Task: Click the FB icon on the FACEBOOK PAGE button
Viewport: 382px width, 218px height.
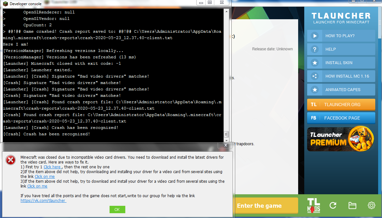Action: [314, 118]
